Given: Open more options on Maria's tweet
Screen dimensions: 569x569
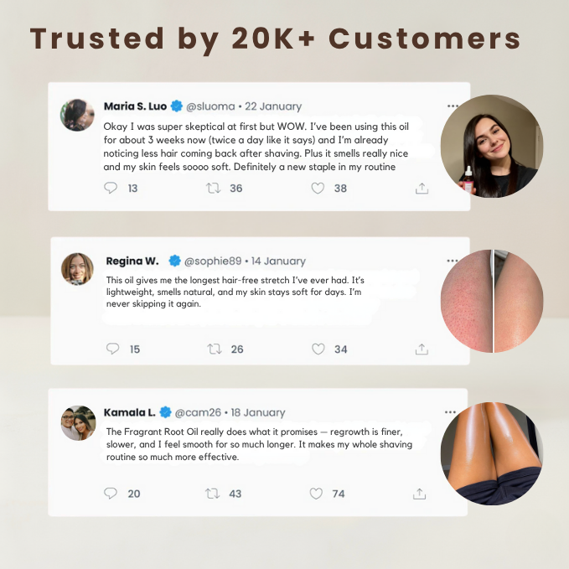Looking at the screenshot, I should pos(453,106).
